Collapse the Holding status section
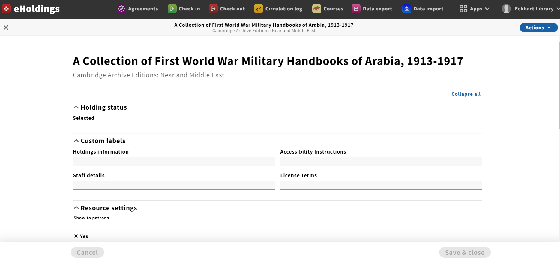This screenshot has height=261, width=560. (100, 107)
